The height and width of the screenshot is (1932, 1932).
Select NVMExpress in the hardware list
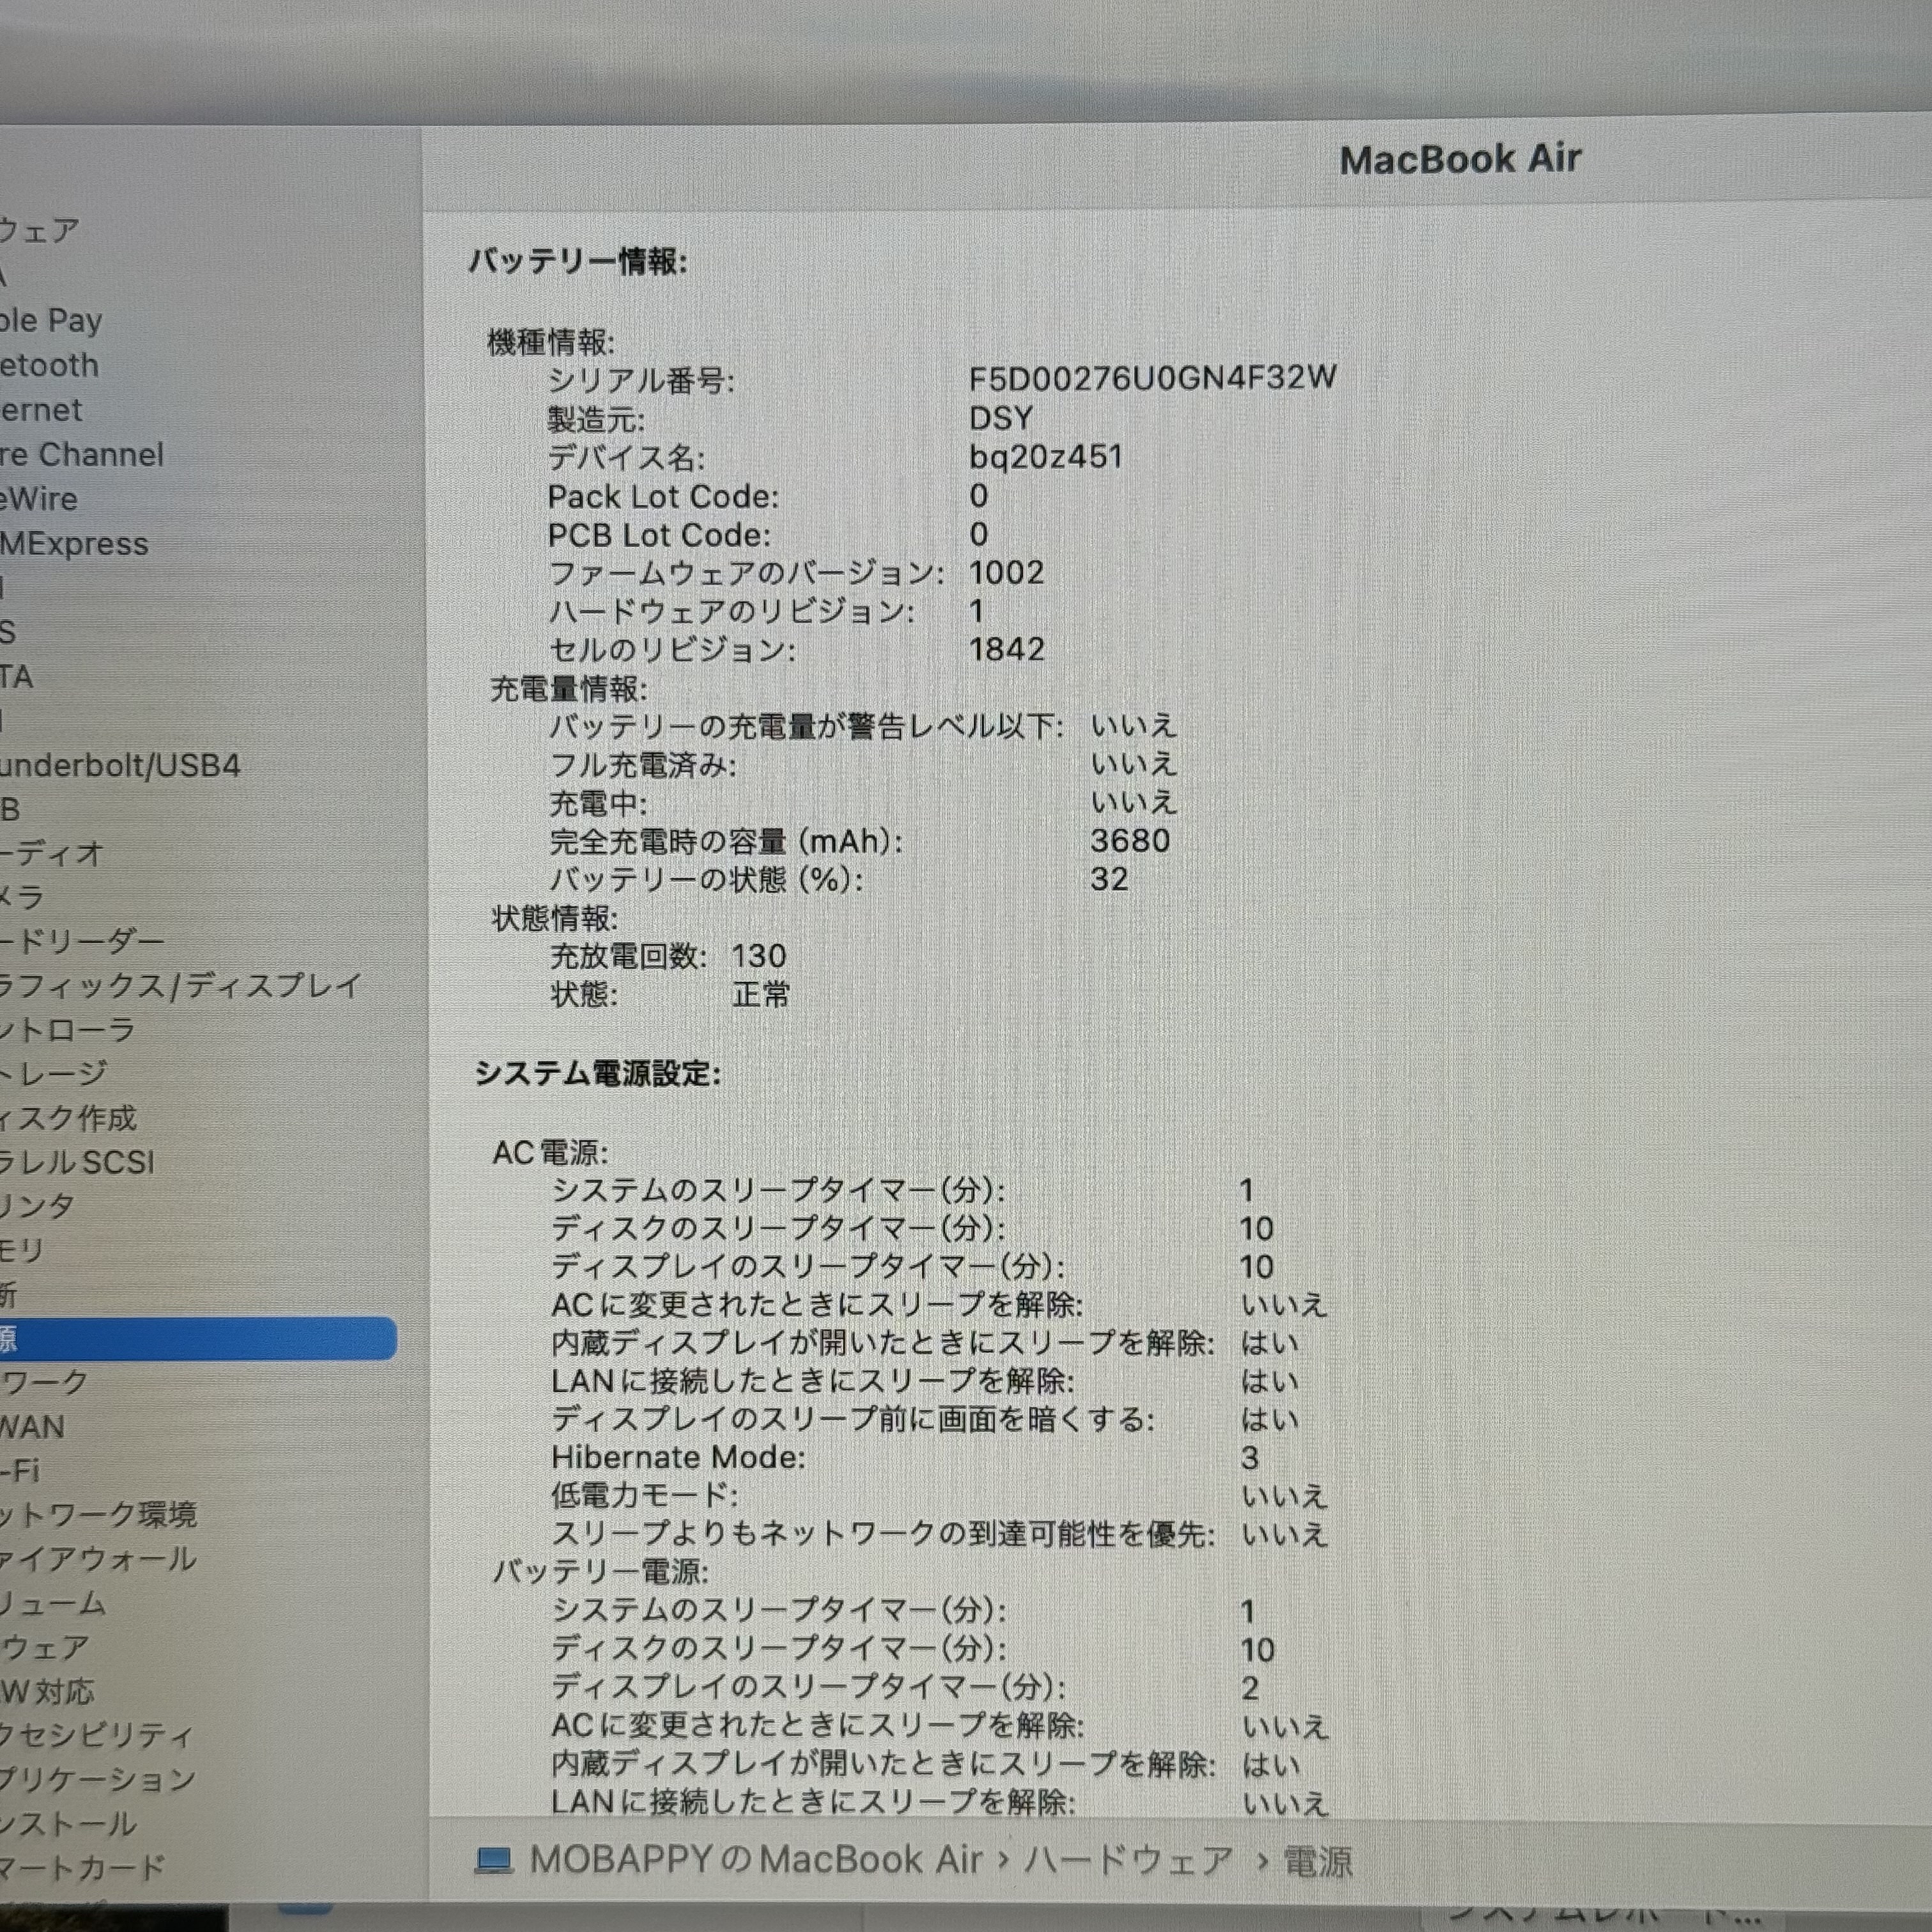point(75,544)
